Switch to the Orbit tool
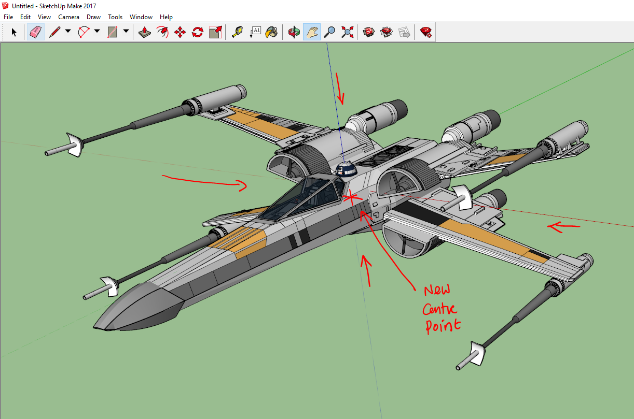 pyautogui.click(x=294, y=32)
